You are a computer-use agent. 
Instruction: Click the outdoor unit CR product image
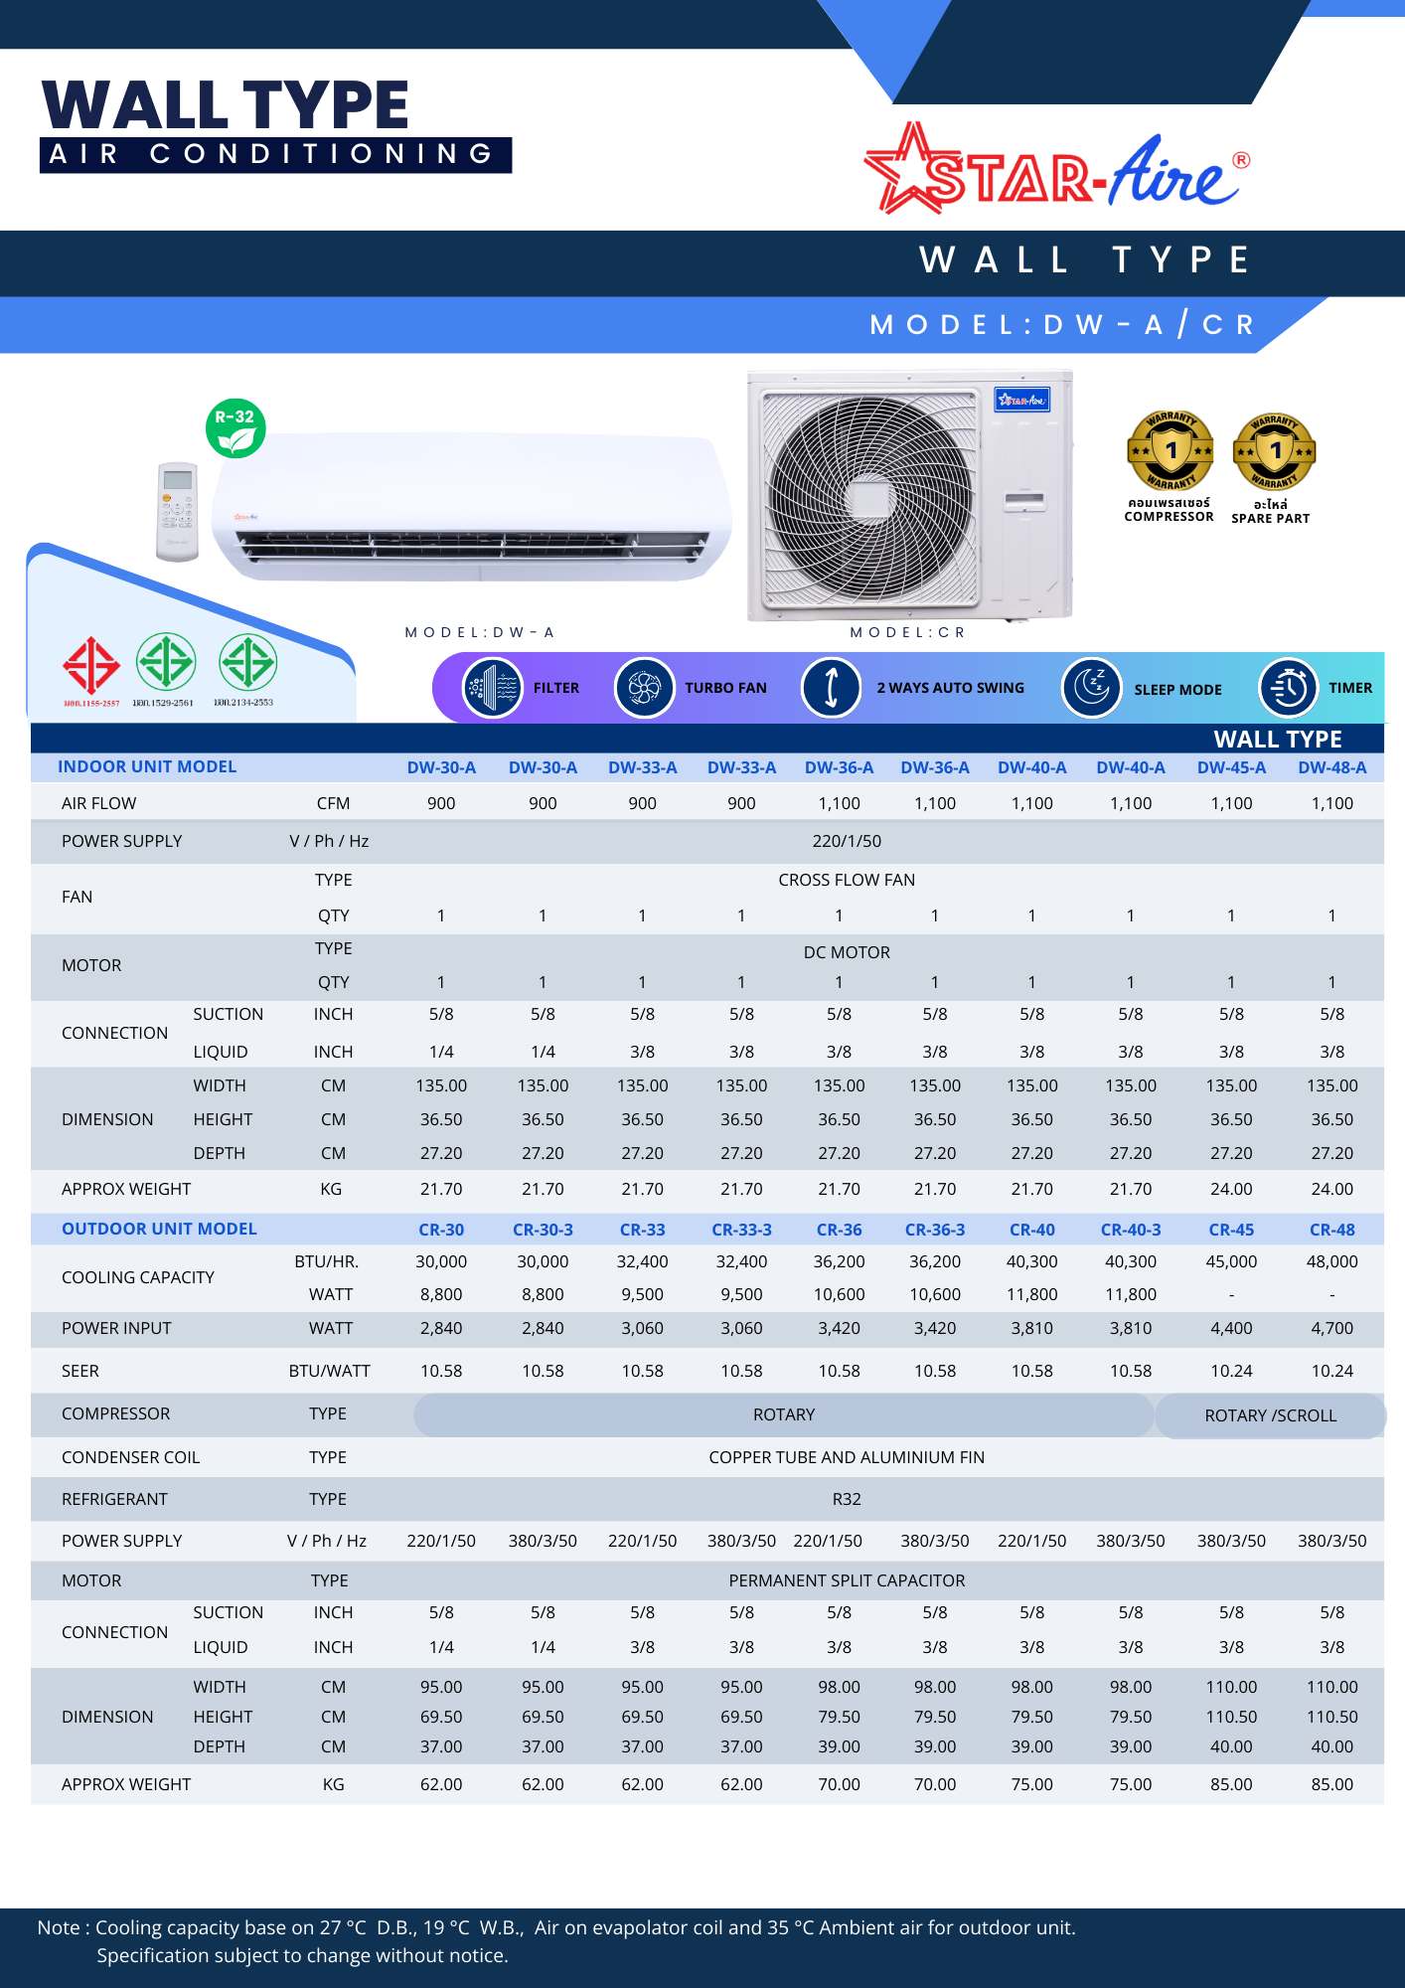[x=909, y=496]
